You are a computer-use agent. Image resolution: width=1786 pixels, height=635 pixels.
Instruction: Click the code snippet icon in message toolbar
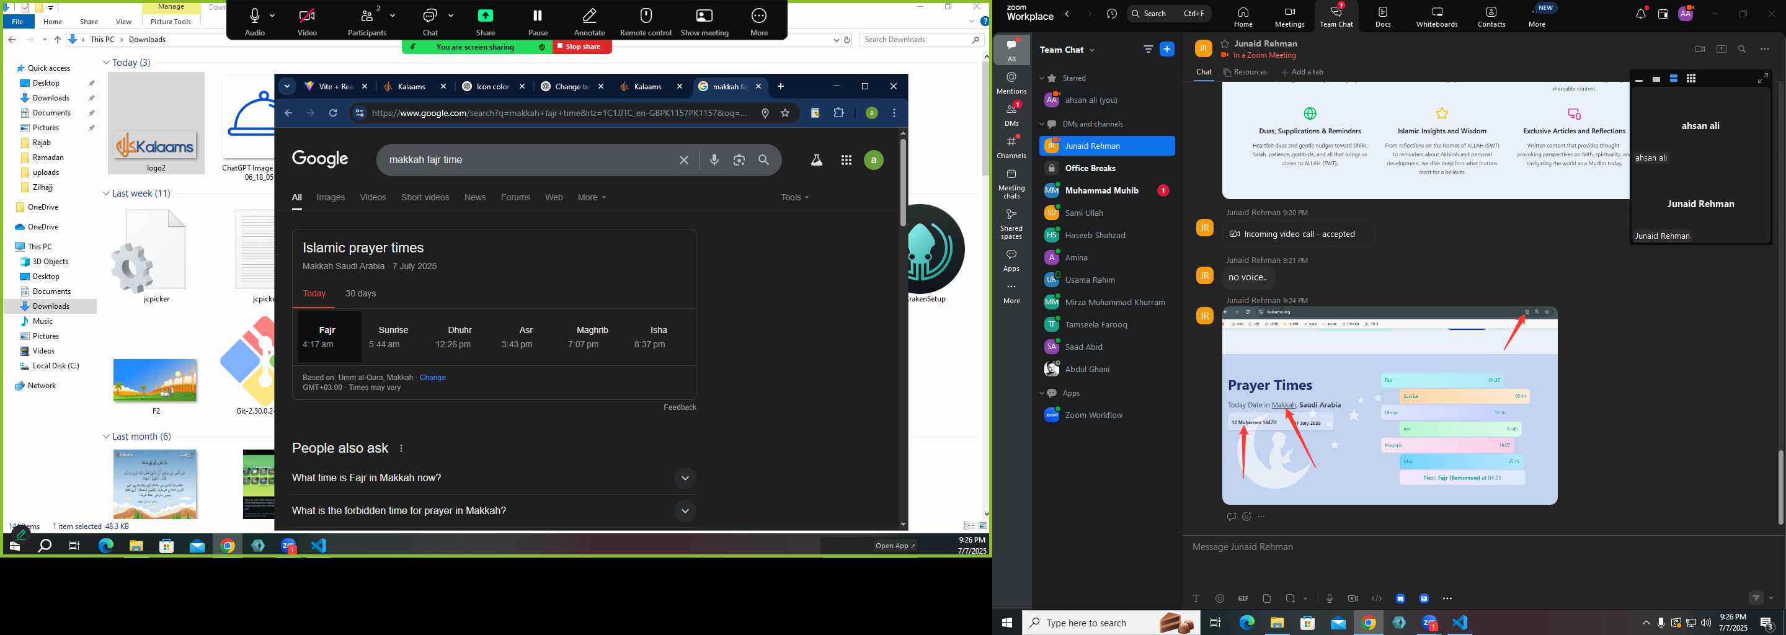click(1376, 598)
